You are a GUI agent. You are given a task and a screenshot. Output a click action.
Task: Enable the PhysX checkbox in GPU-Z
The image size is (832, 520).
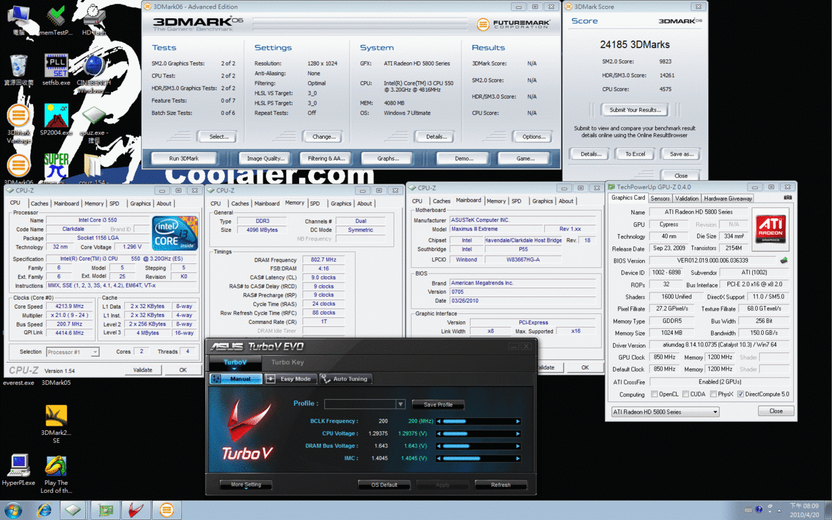(713, 395)
